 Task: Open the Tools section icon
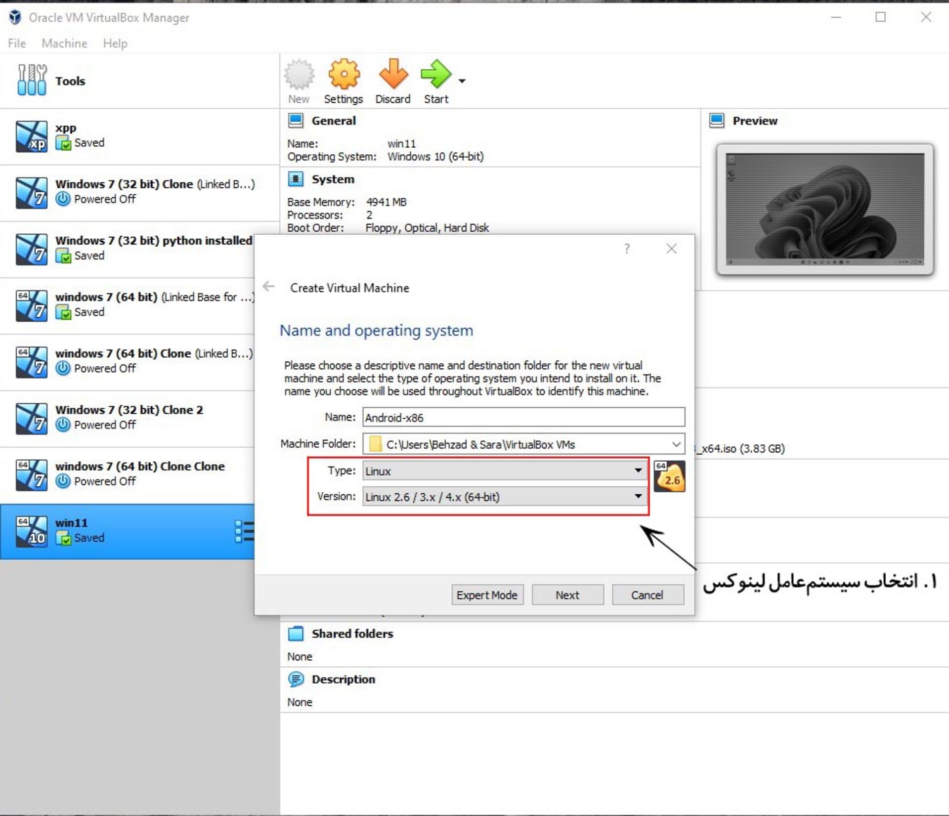click(x=32, y=80)
